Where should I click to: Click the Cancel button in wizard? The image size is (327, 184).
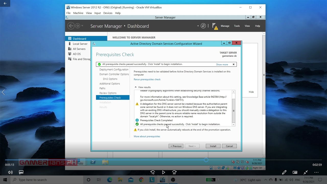pyautogui.click(x=229, y=146)
